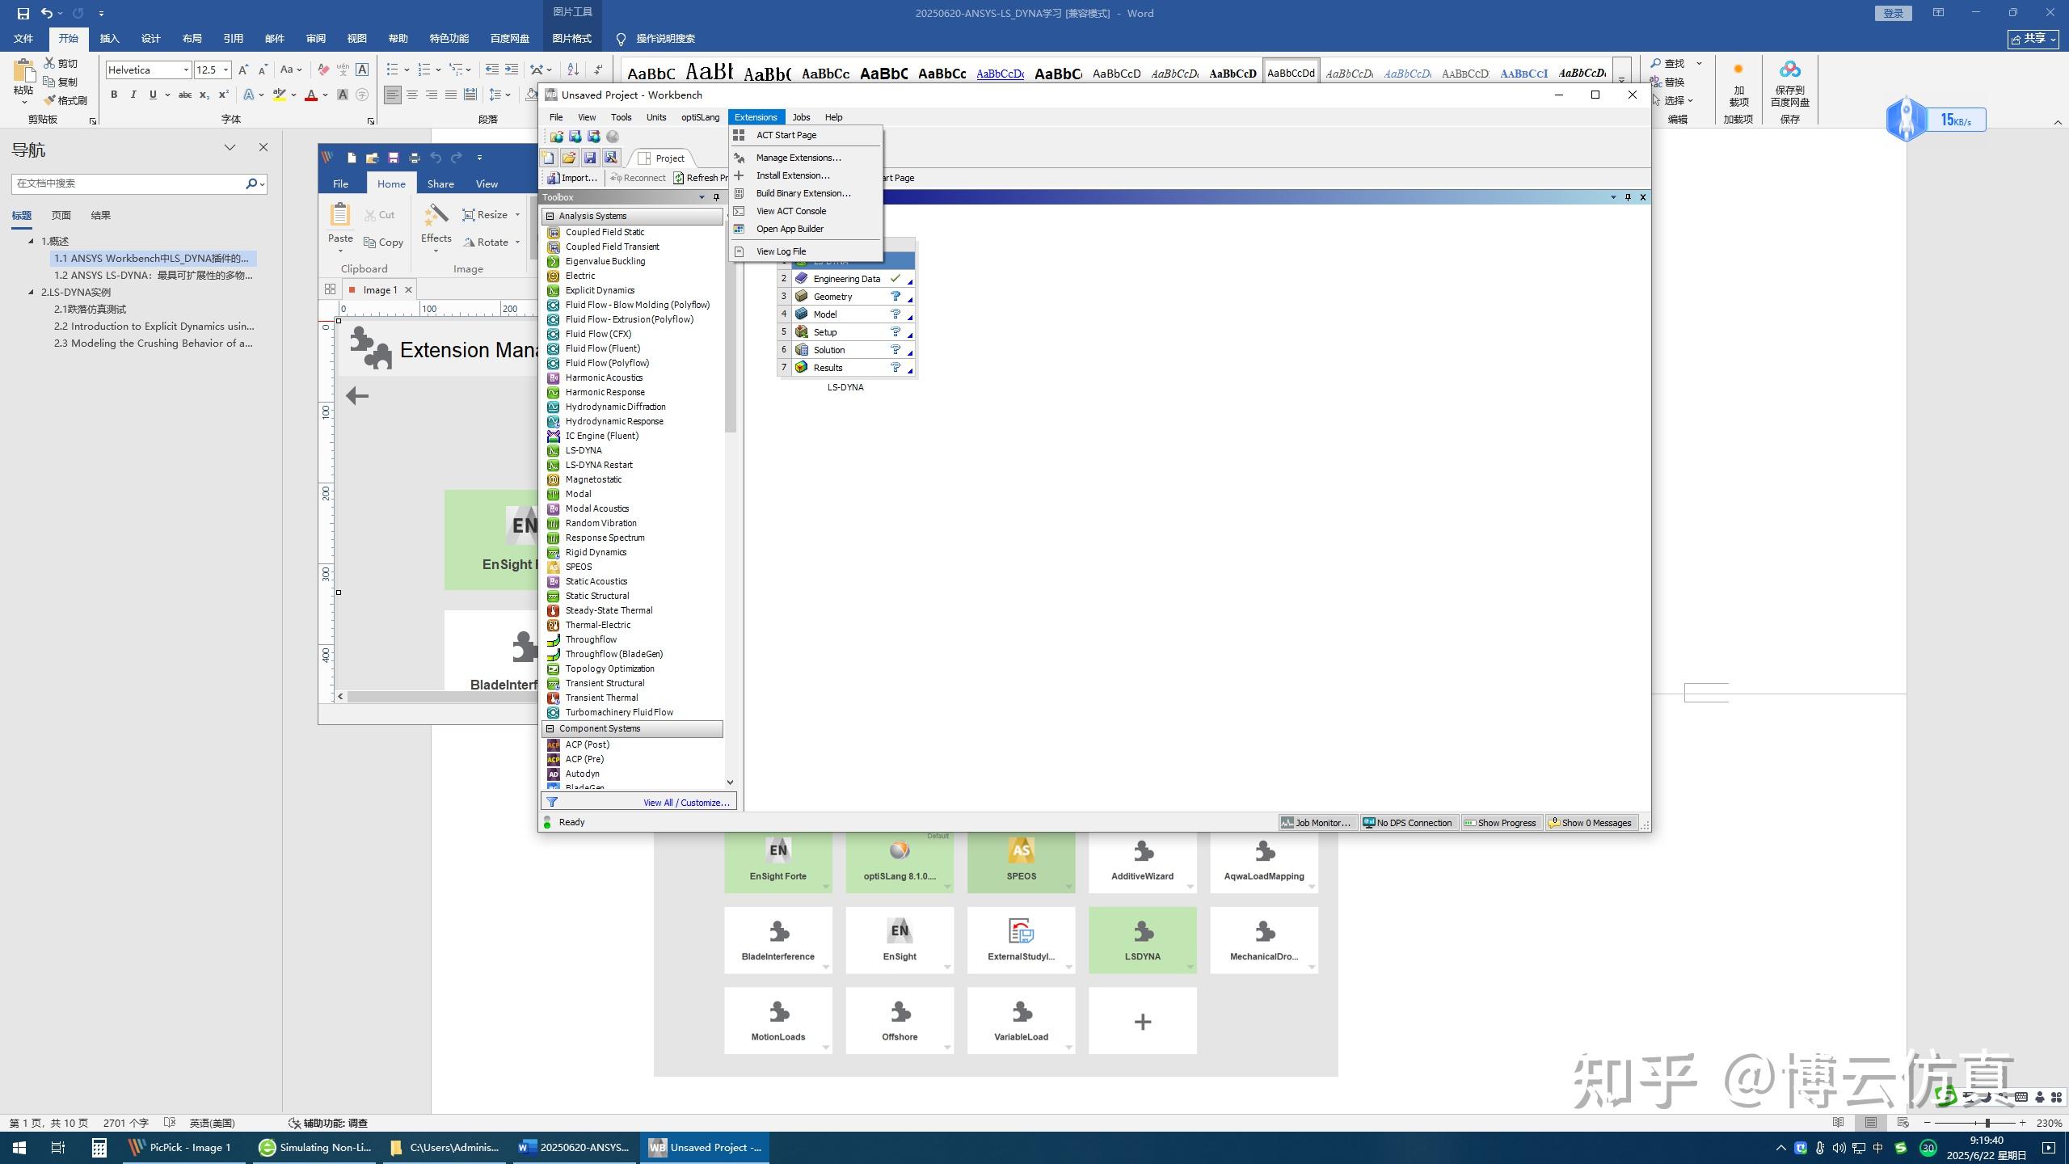The image size is (2069, 1164).
Task: Select Manage Extensions from the Extensions menu
Action: coord(799,158)
